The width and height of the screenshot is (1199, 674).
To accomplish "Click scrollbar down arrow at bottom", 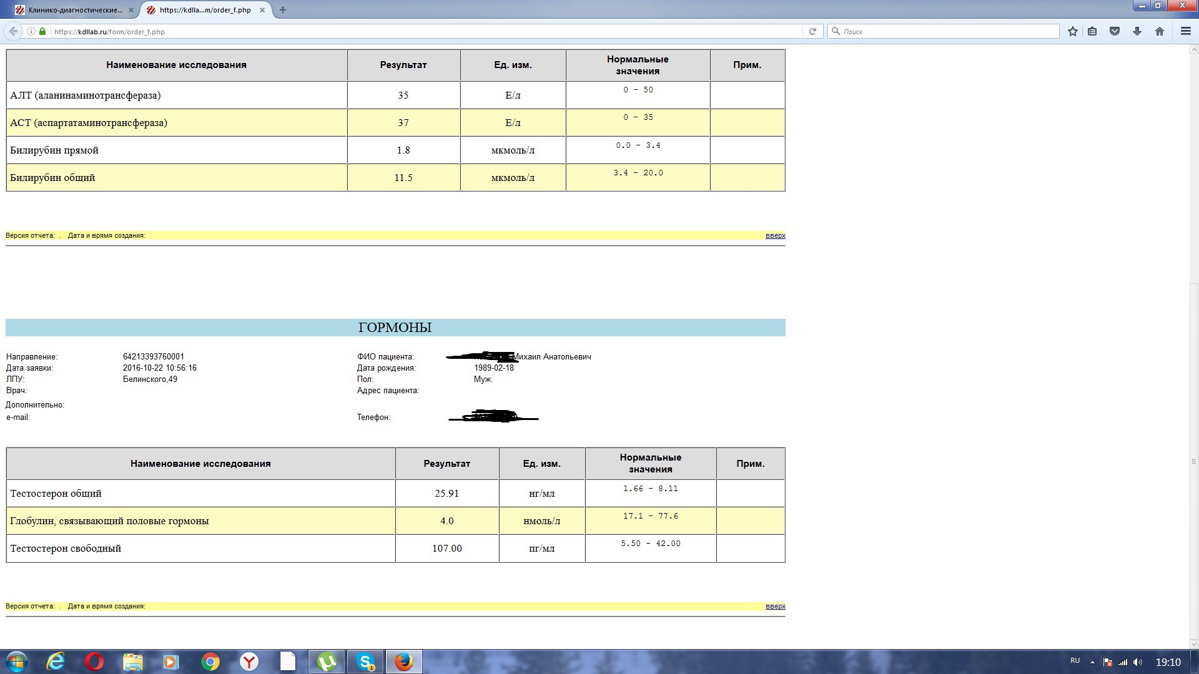I will (1193, 645).
